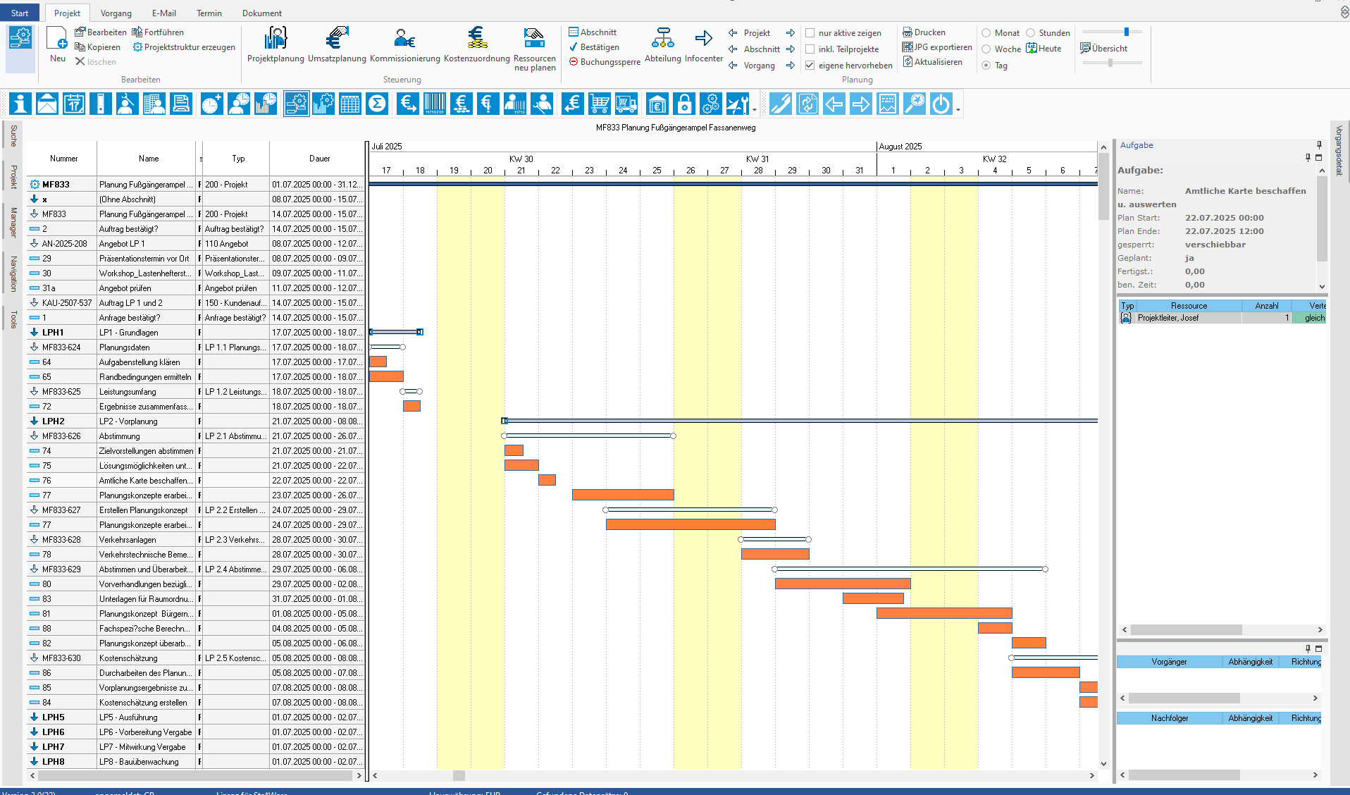The height and width of the screenshot is (795, 1350).
Task: Enable 'nur aktive zeigen' checkbox
Action: [x=810, y=33]
